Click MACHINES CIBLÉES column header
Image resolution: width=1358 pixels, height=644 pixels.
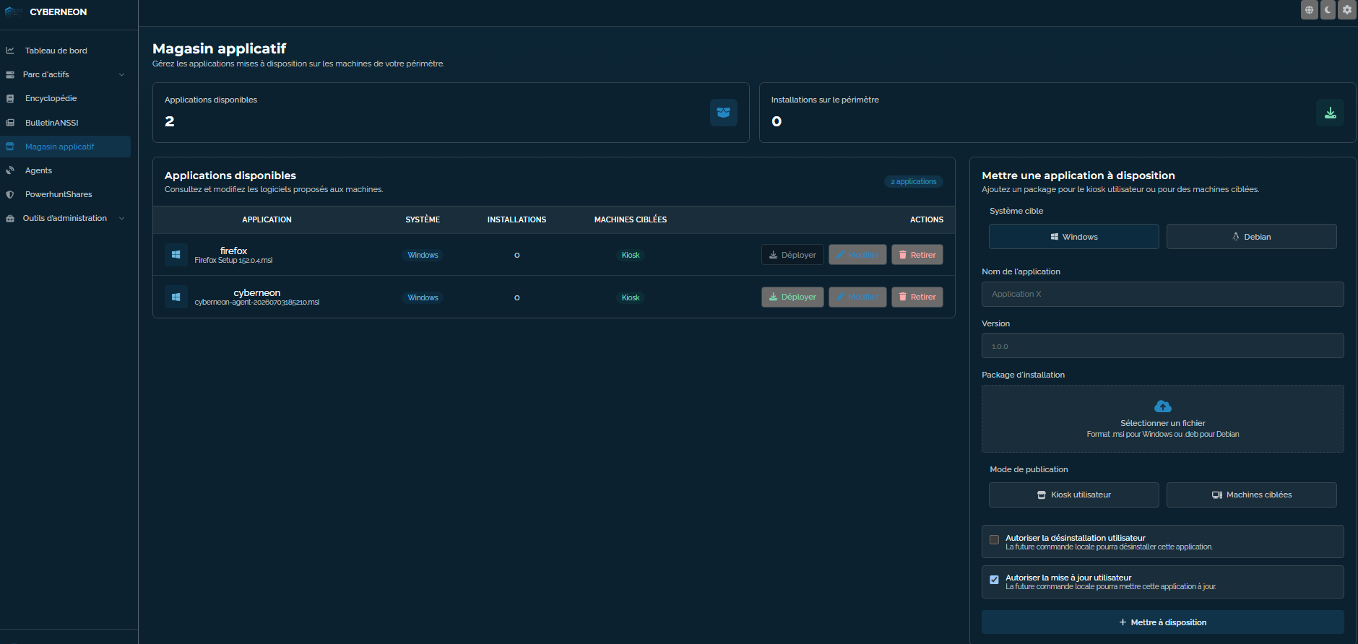631,219
